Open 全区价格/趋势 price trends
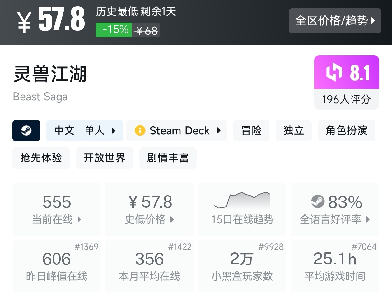The width and height of the screenshot is (392, 298). coord(335,21)
